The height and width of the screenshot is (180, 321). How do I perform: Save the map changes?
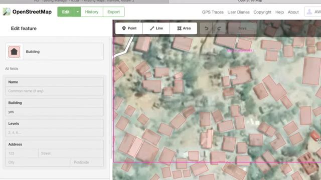[x=242, y=28]
